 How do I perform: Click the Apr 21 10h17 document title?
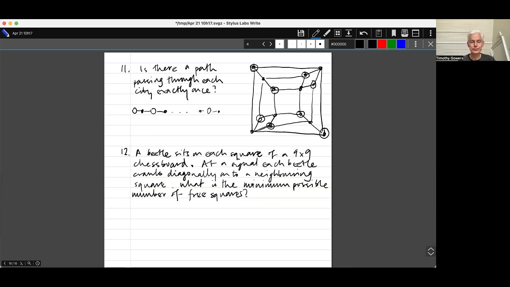click(22, 33)
